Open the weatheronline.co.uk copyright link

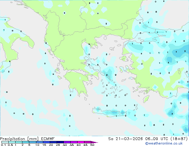[164, 143]
